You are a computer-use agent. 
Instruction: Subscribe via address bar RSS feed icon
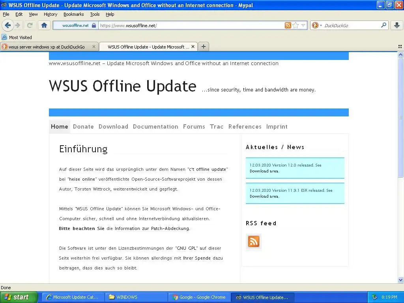tap(288, 25)
